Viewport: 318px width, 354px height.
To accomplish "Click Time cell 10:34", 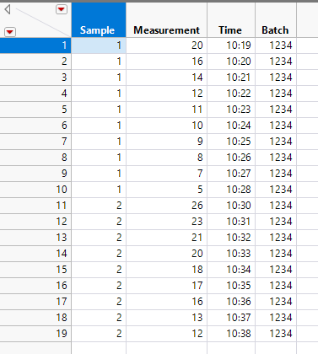I will tap(231, 270).
